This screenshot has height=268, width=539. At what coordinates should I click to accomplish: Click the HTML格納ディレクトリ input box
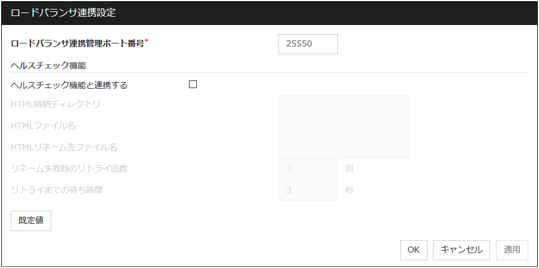[343, 105]
